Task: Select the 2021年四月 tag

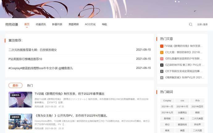Action: point(197,107)
